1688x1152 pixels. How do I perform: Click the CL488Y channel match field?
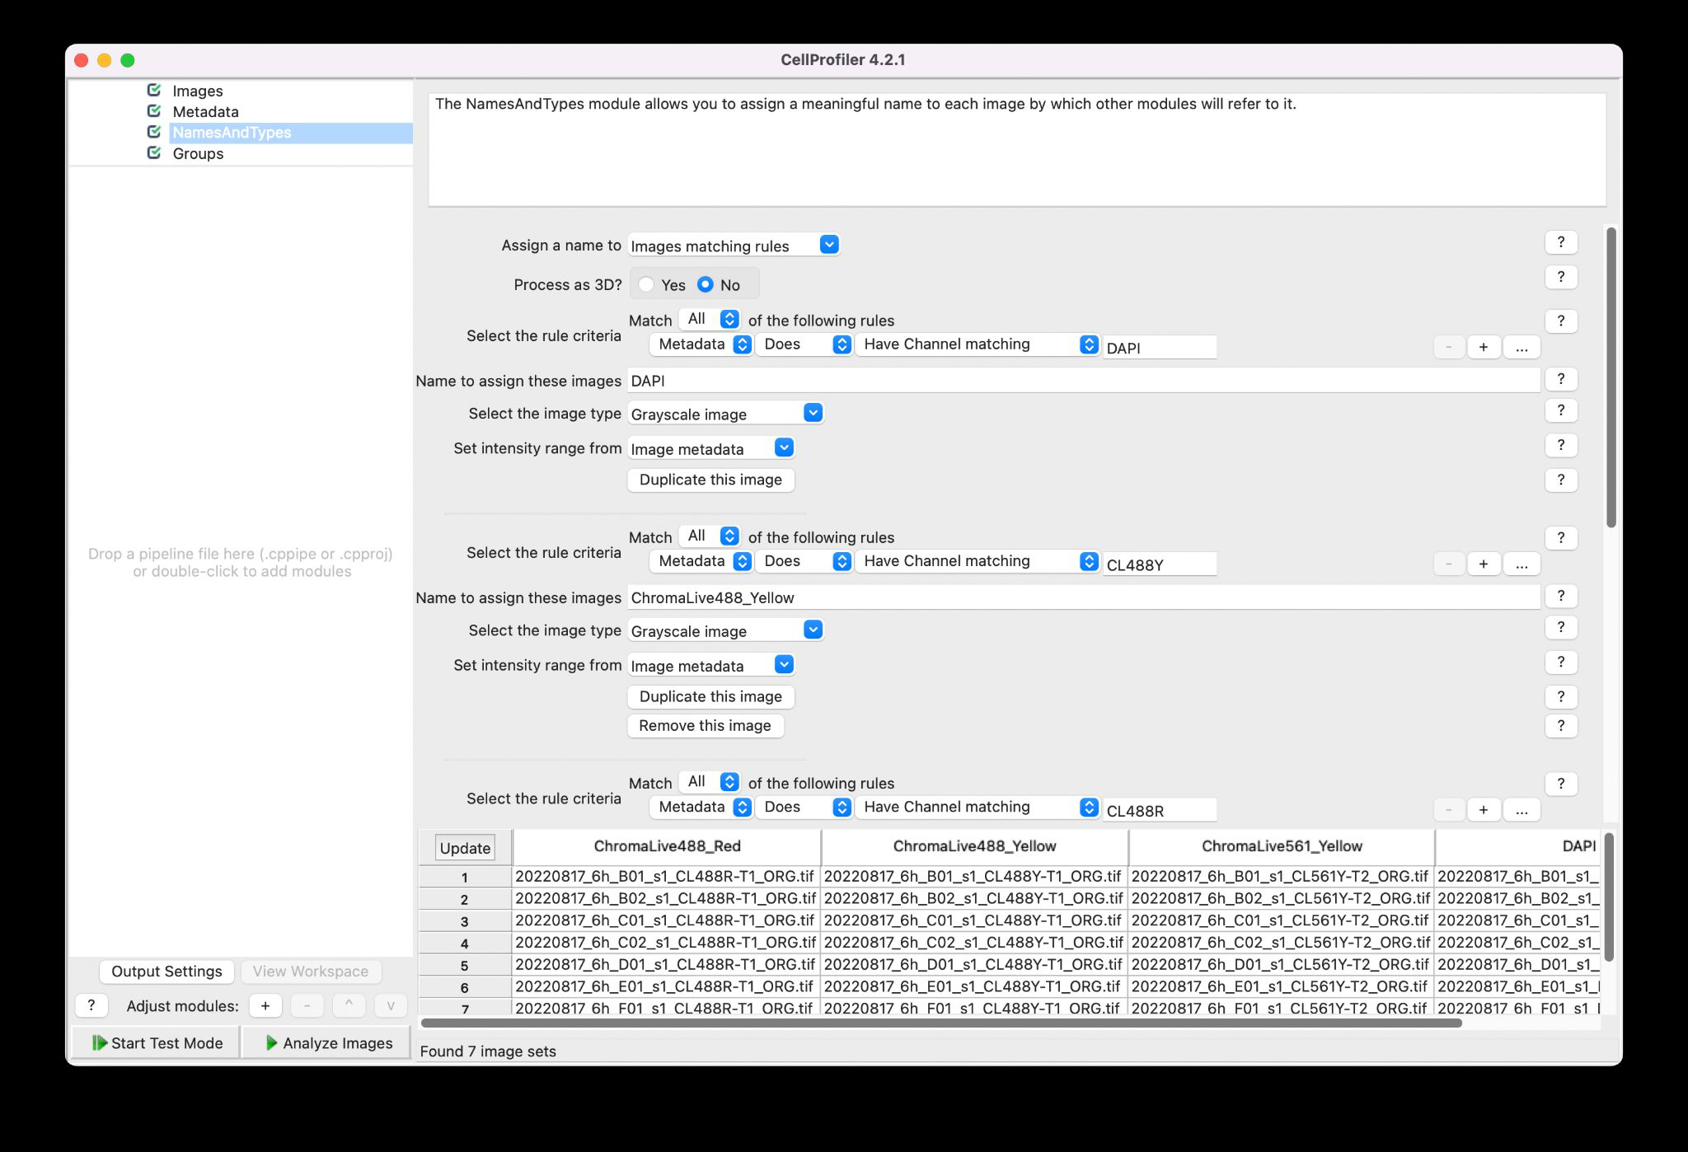coord(1160,564)
